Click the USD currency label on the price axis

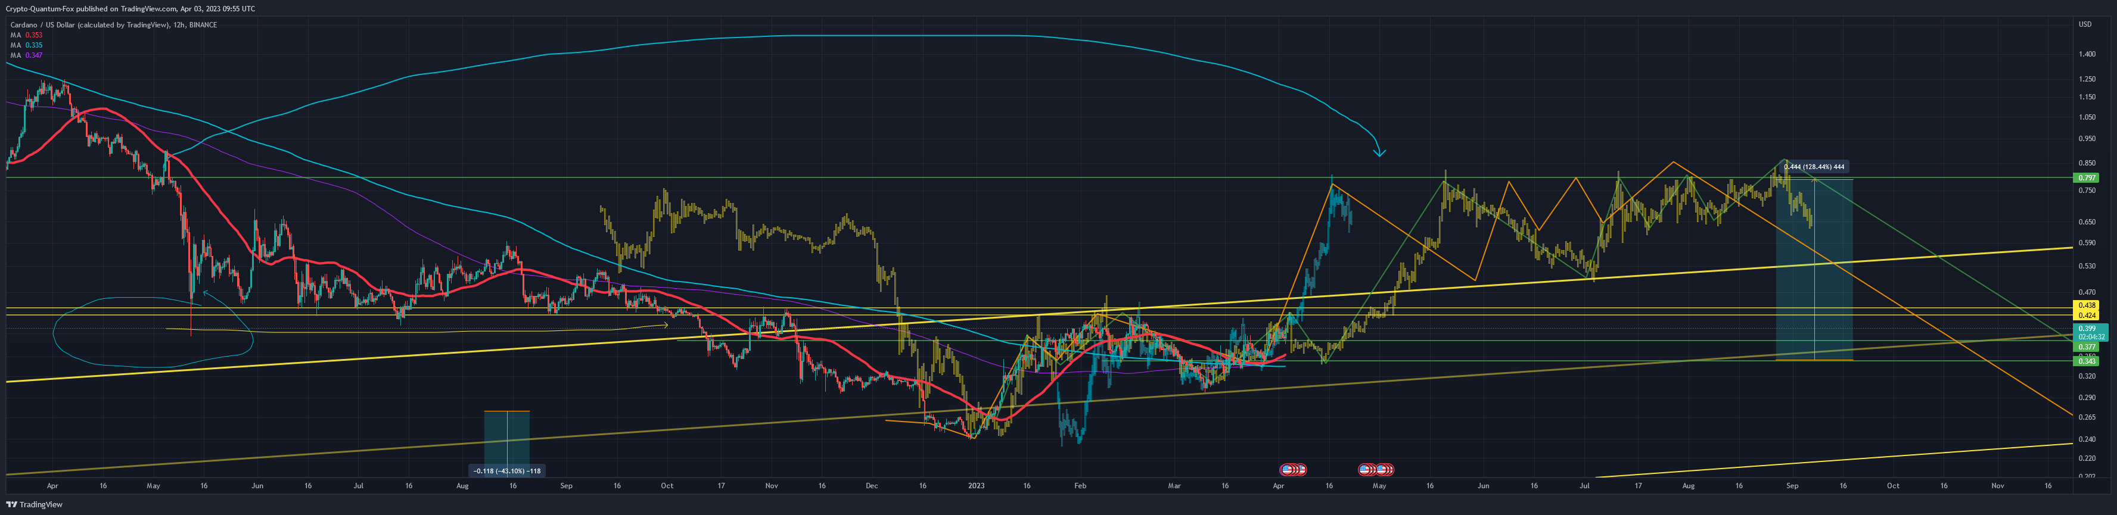2084,24
